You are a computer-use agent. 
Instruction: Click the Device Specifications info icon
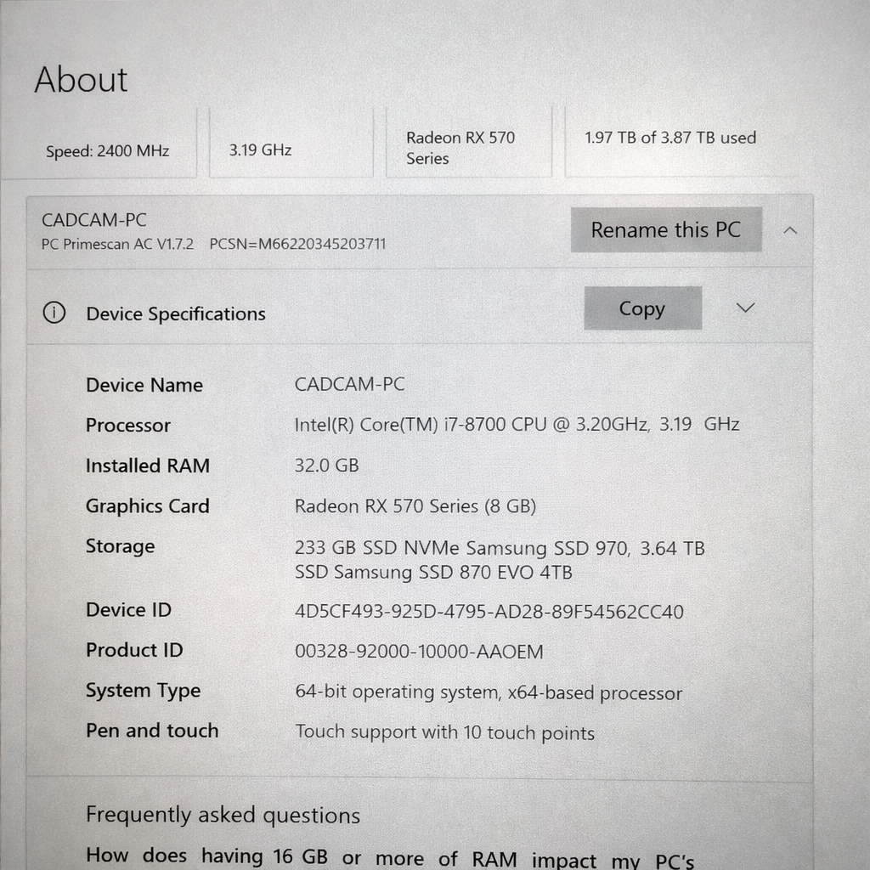(x=54, y=313)
